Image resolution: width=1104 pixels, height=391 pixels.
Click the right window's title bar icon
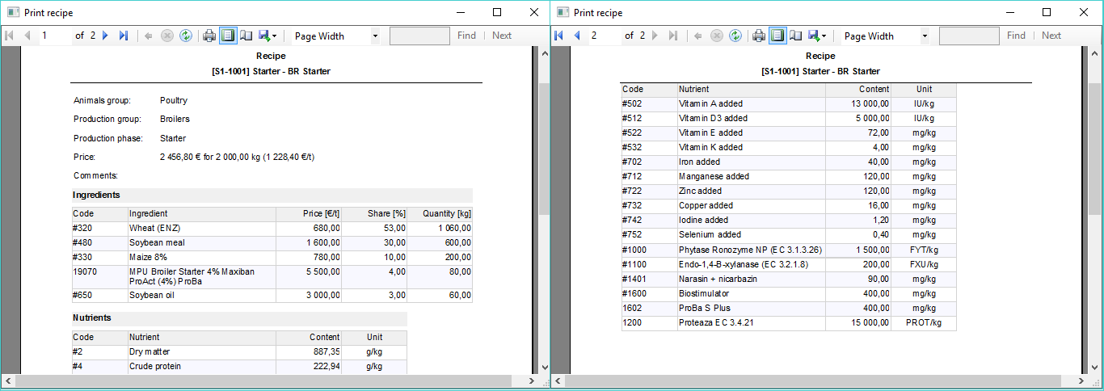click(563, 12)
